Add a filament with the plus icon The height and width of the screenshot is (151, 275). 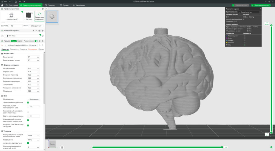(x=33, y=31)
